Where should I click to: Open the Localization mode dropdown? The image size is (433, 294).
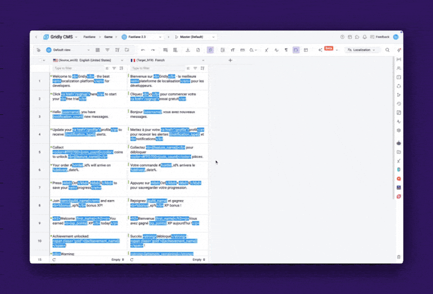tap(362, 50)
